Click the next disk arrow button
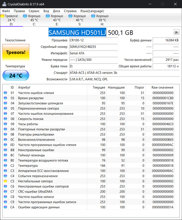The height and width of the screenshot is (220, 182). point(177,32)
